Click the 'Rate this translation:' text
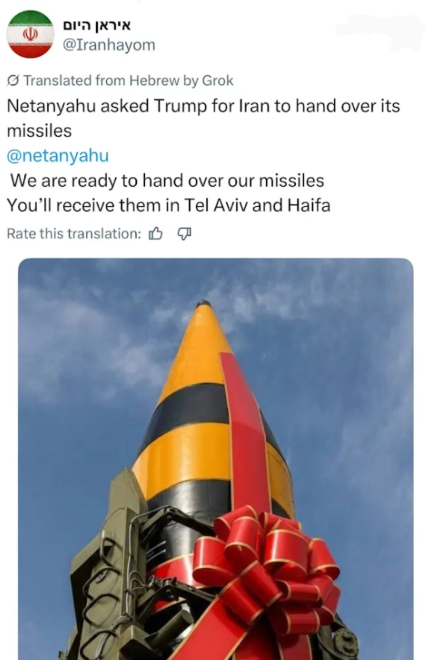 coord(74,234)
